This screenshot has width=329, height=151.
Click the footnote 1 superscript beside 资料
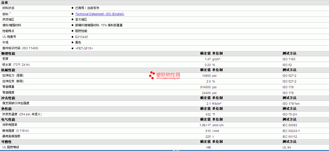[x=10, y=13]
